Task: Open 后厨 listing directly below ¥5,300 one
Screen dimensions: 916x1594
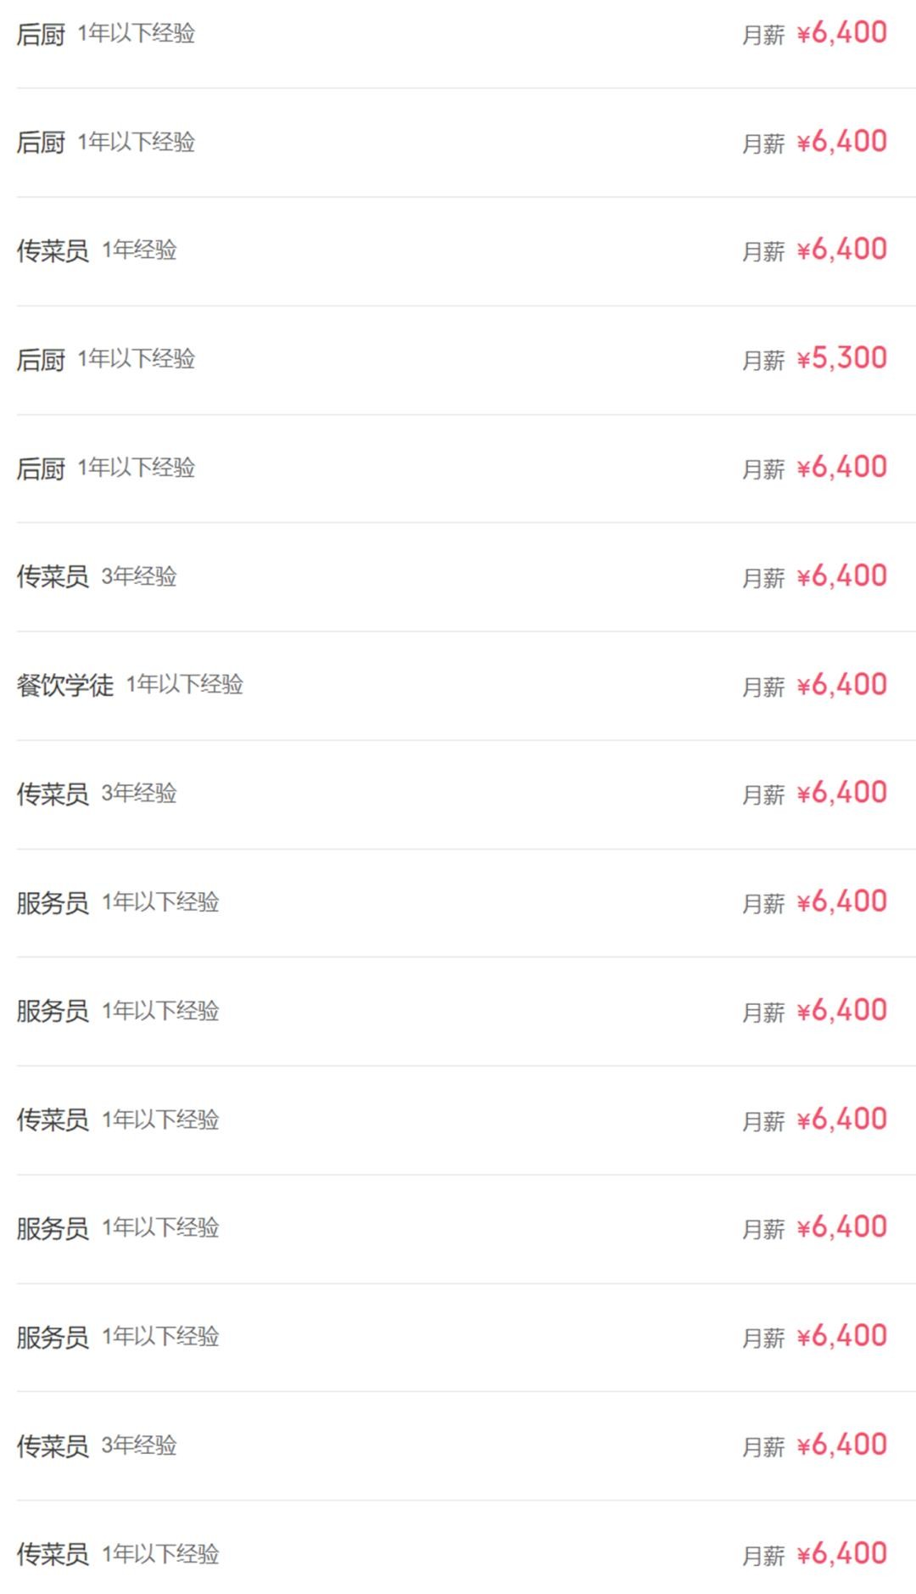Action: click(x=41, y=468)
